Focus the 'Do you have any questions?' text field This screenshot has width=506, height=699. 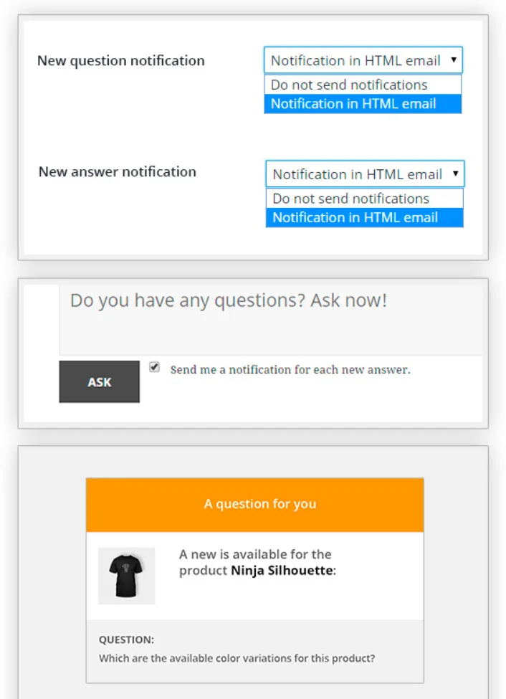click(271, 320)
